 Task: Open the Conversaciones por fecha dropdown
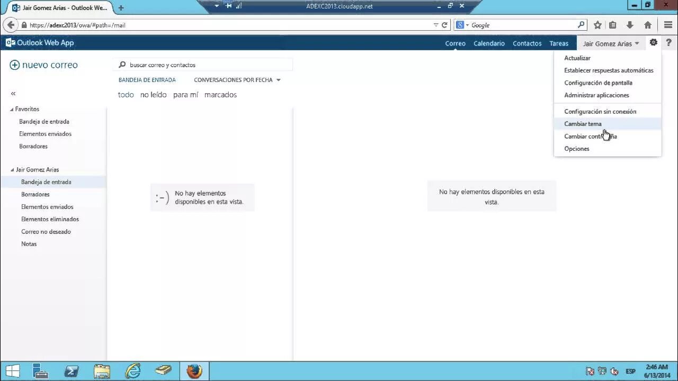(x=278, y=80)
